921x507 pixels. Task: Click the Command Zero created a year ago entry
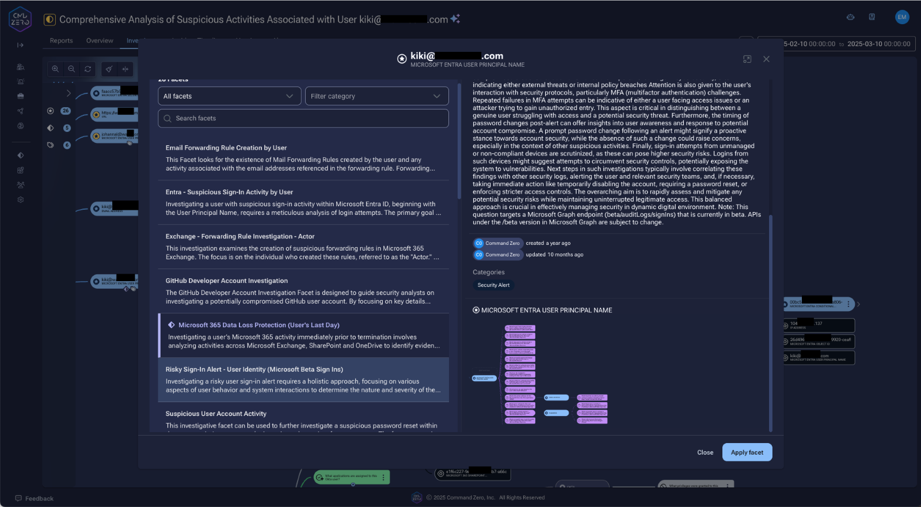522,243
